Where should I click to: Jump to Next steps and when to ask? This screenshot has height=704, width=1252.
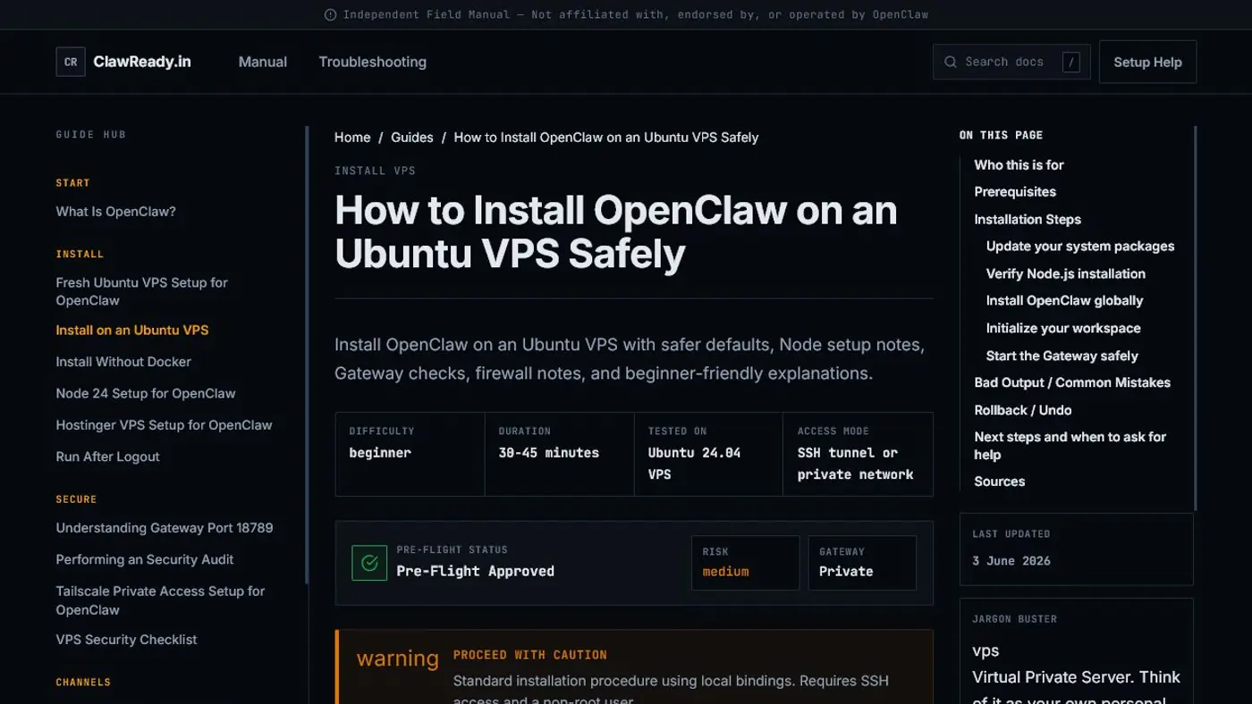pos(1070,446)
